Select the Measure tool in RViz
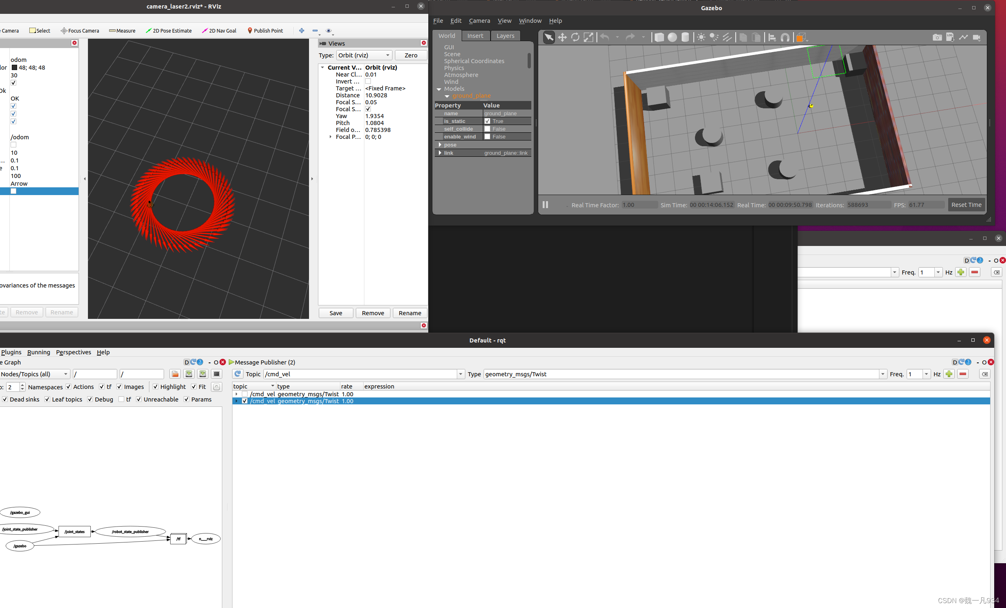This screenshot has width=1006, height=608. tap(122, 31)
